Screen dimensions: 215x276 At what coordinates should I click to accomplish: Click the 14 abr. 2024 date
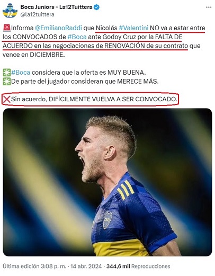point(86,266)
